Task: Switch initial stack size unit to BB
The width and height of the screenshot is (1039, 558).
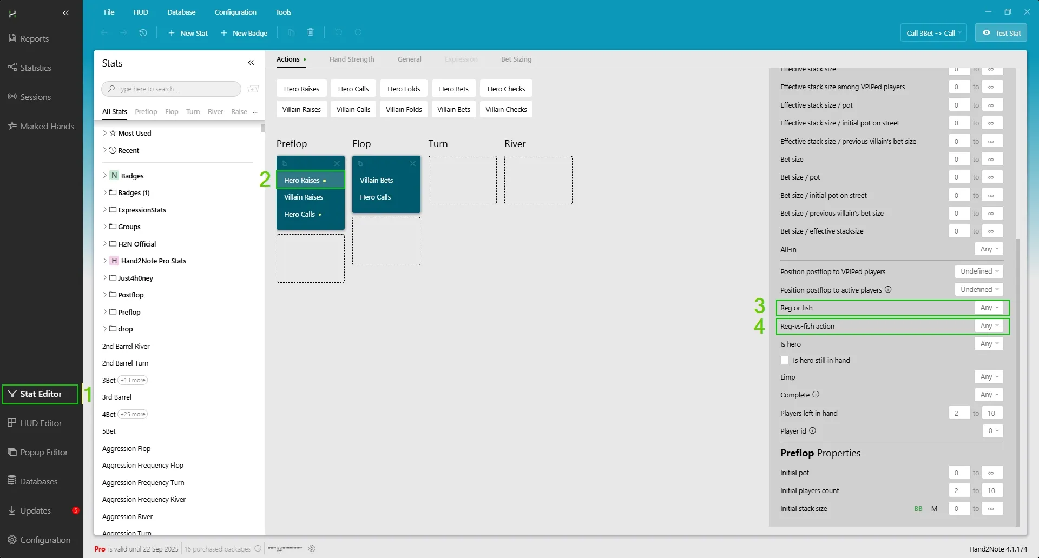Action: 918,509
